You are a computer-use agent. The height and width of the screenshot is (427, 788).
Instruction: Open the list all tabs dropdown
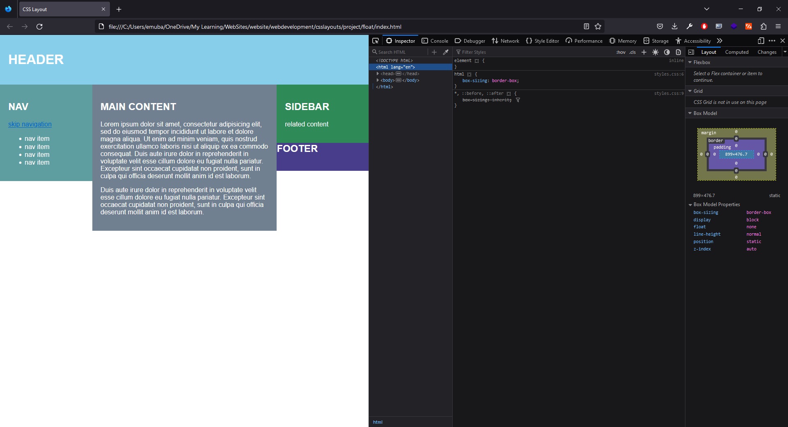(707, 9)
